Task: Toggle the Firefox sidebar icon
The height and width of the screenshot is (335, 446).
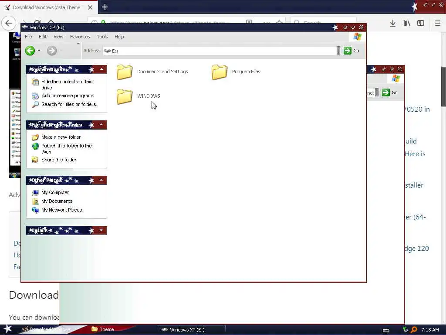Action: click(x=421, y=24)
